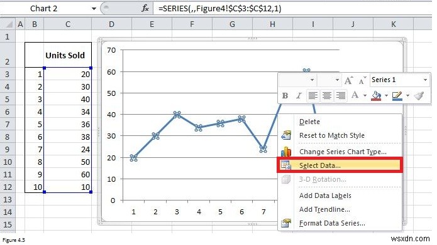Choose Delete from the context menu

click(309, 122)
